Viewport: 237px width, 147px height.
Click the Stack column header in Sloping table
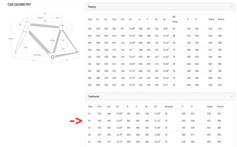pyautogui.click(x=211, y=19)
